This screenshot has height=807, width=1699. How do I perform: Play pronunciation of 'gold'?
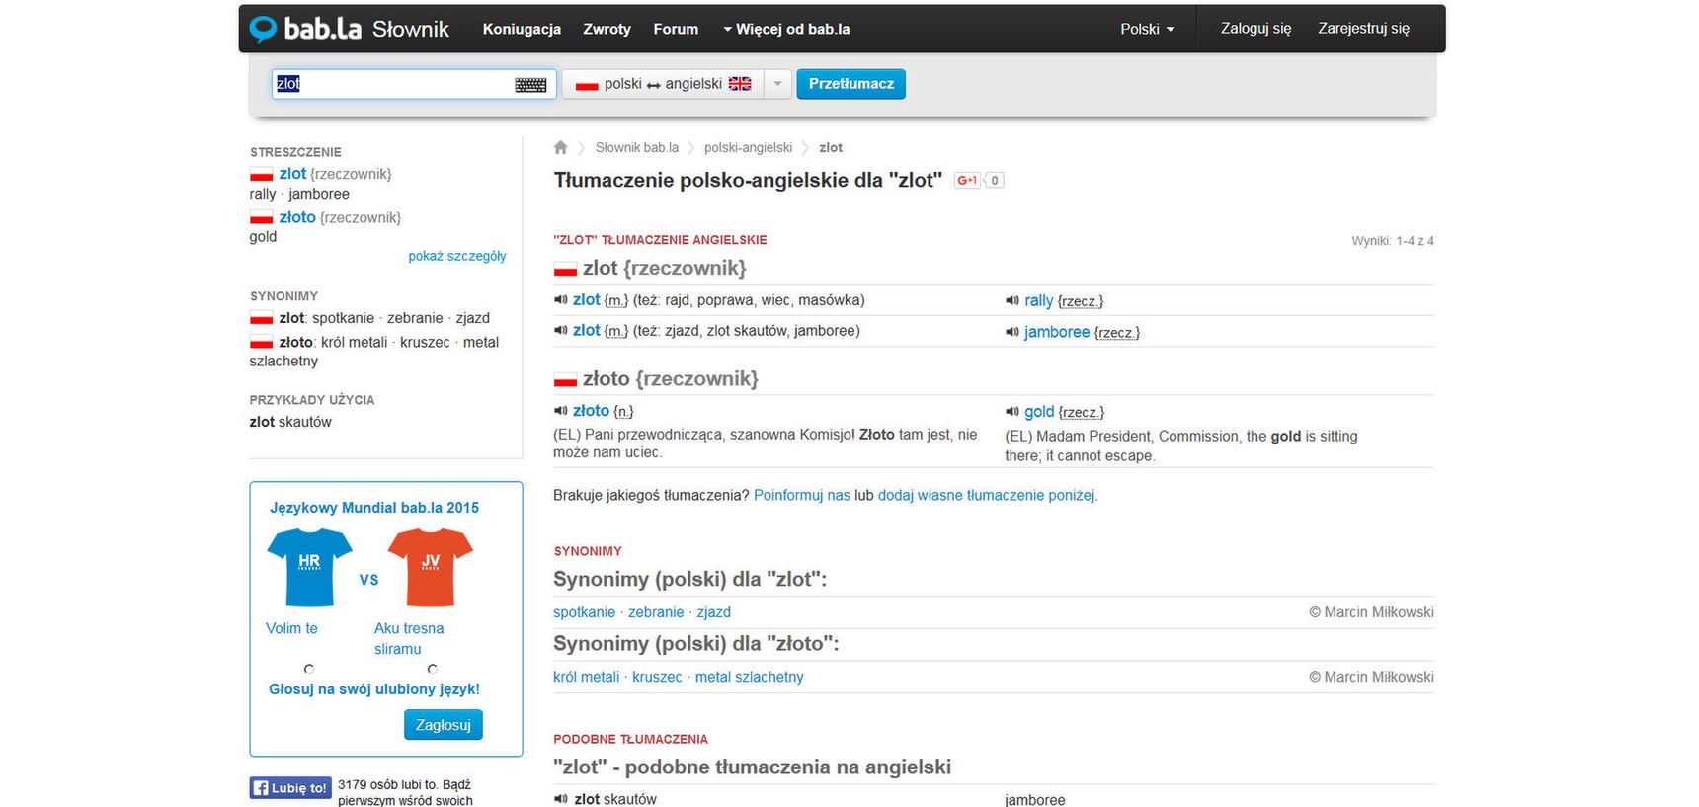point(1011,412)
